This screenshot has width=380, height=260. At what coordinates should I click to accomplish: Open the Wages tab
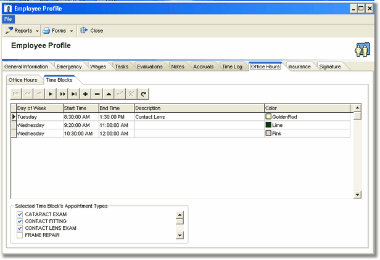point(98,67)
